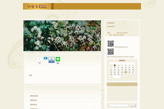164x109 pixels.
Task: Open the entry dated 20151216
Action: click(x=34, y=96)
